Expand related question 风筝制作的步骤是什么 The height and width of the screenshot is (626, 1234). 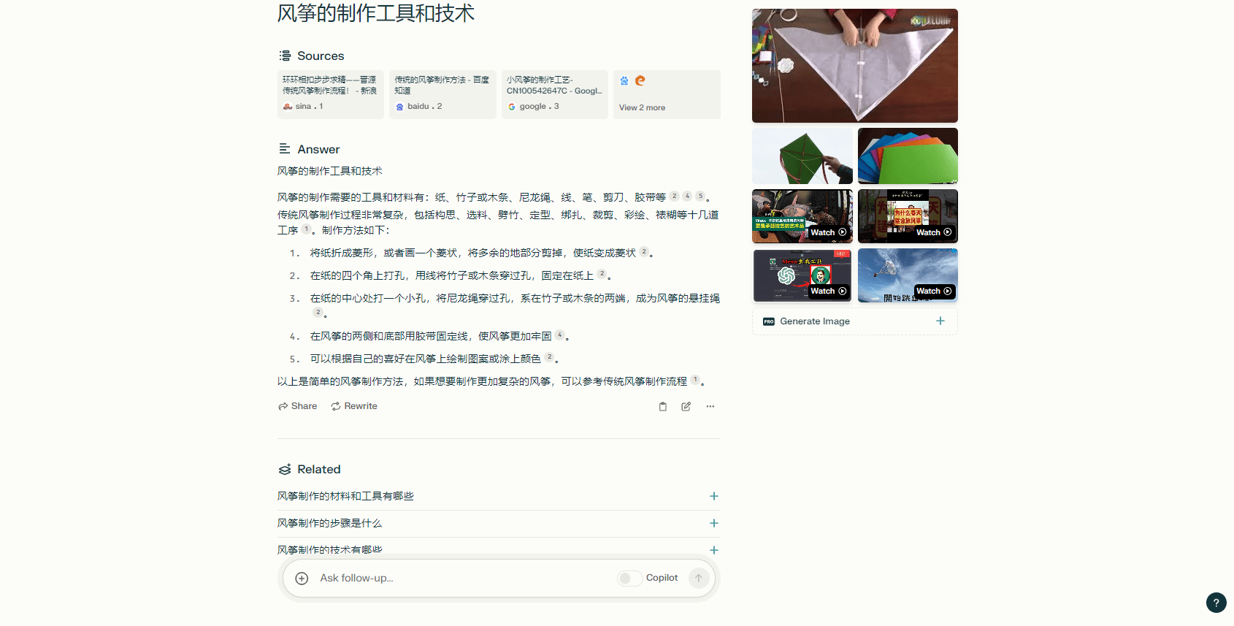click(x=499, y=523)
